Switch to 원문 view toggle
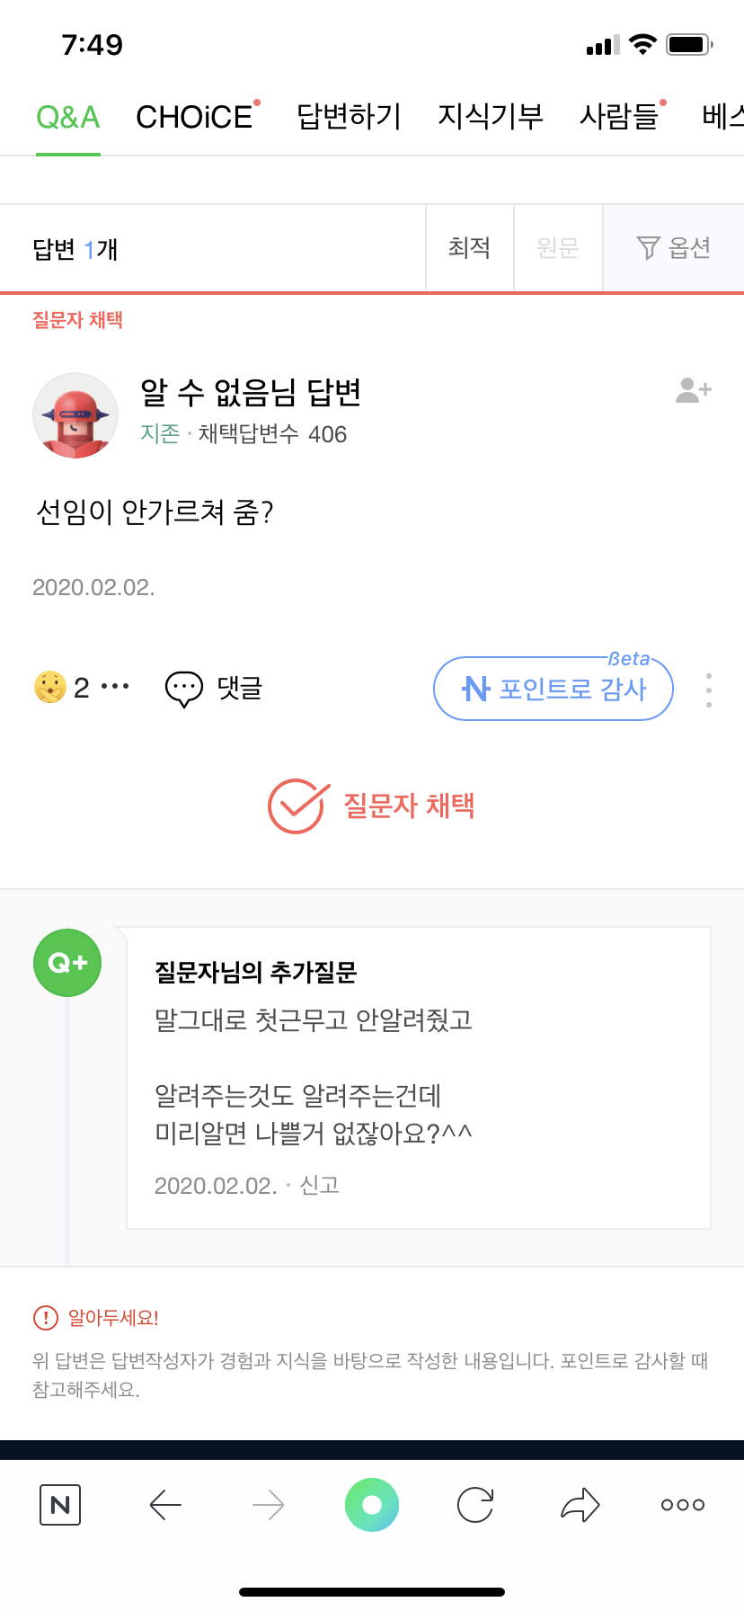This screenshot has height=1611, width=744. tap(557, 248)
